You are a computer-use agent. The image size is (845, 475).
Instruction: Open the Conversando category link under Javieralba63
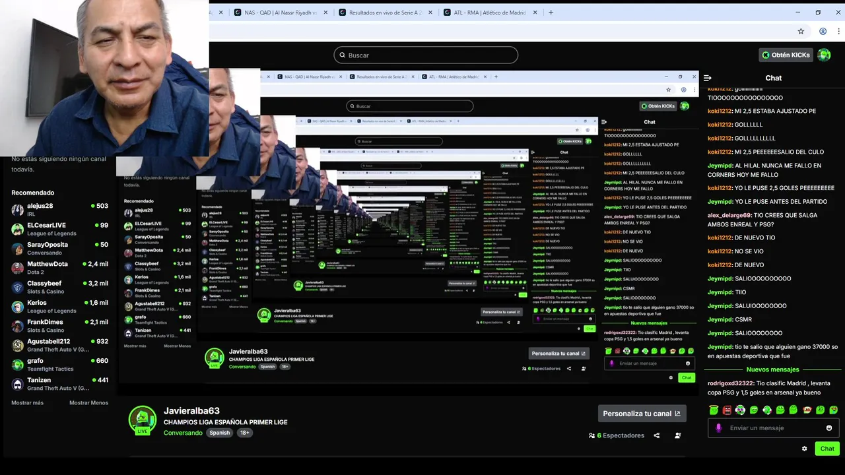(183, 433)
